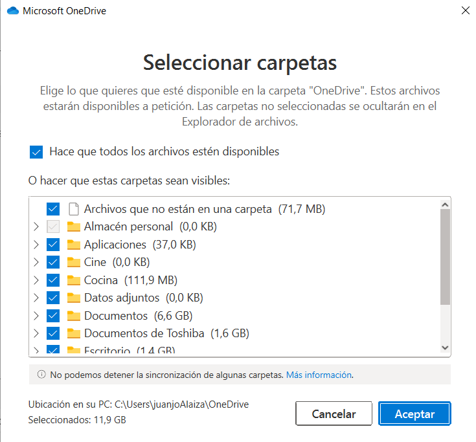Expand the Datos adjuntos folder chevron
Screen dimensions: 476x442
tap(35, 298)
